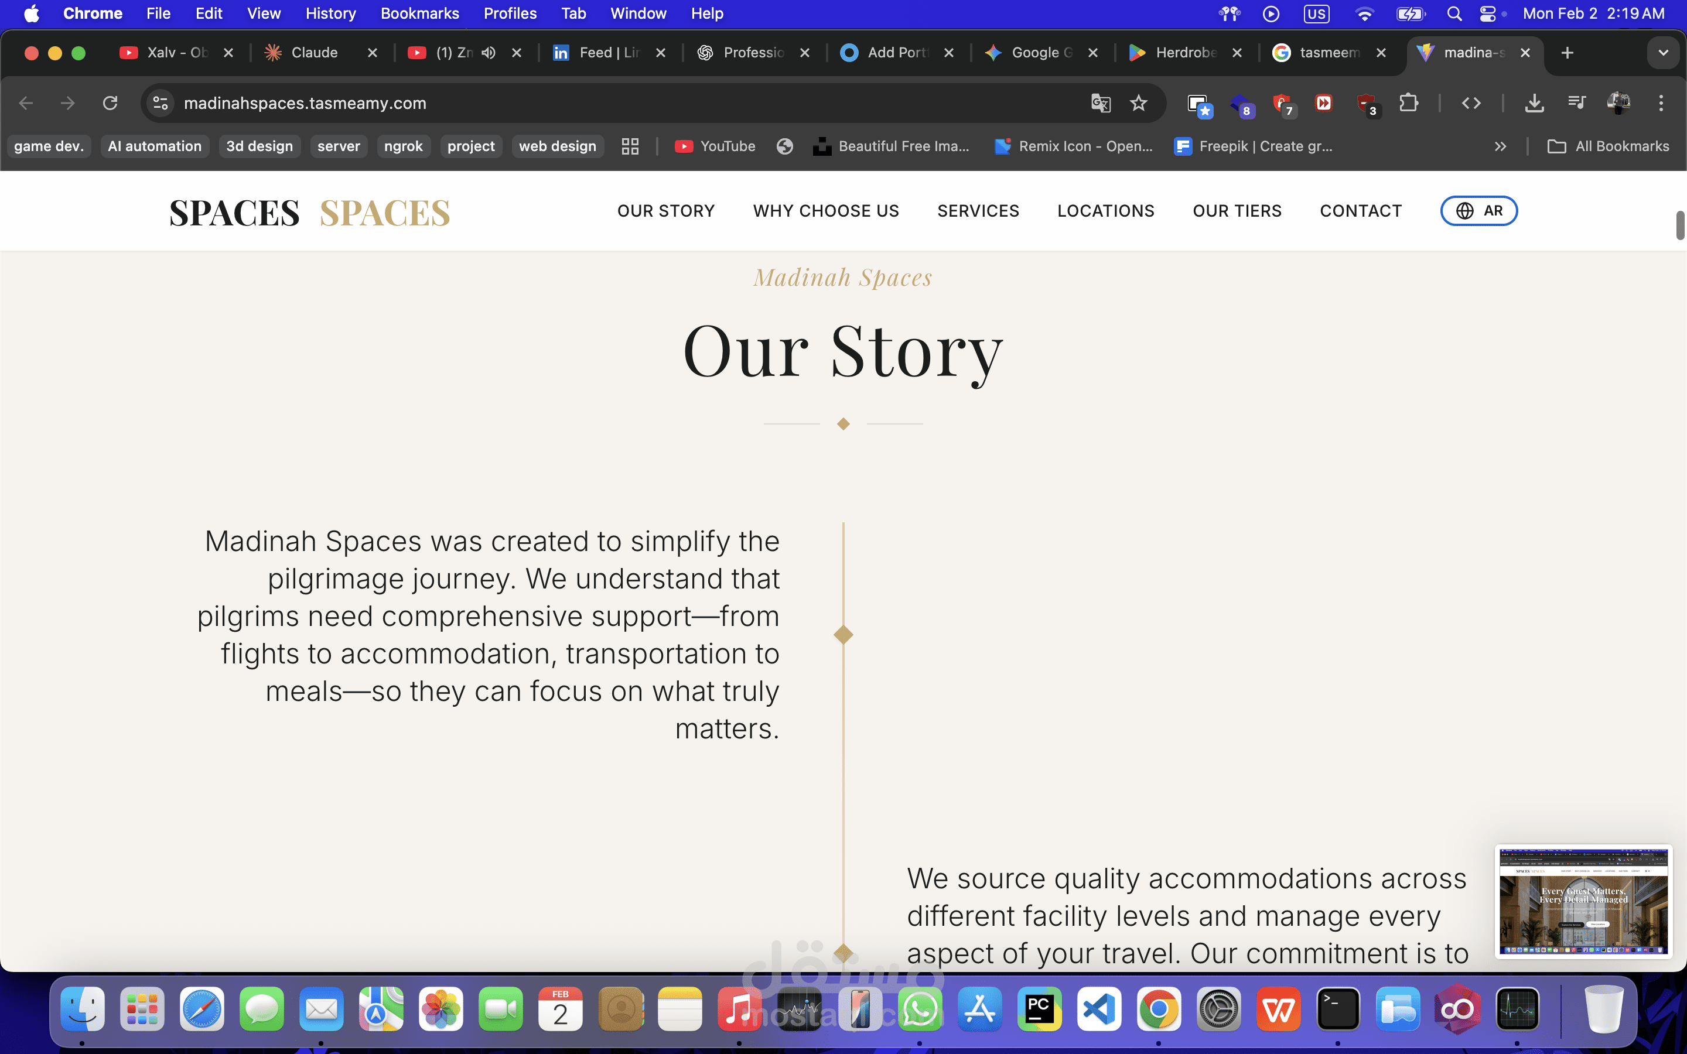This screenshot has height=1054, width=1687.
Task: Click the site information icon beside URL
Action: 160,103
